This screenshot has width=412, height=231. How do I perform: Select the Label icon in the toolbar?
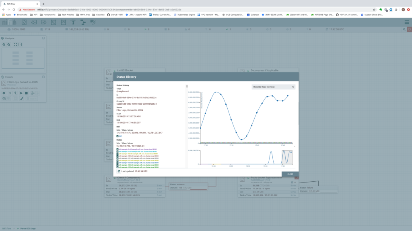92,22
